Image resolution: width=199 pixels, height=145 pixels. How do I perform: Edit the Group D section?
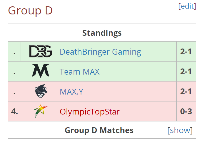[187, 6]
